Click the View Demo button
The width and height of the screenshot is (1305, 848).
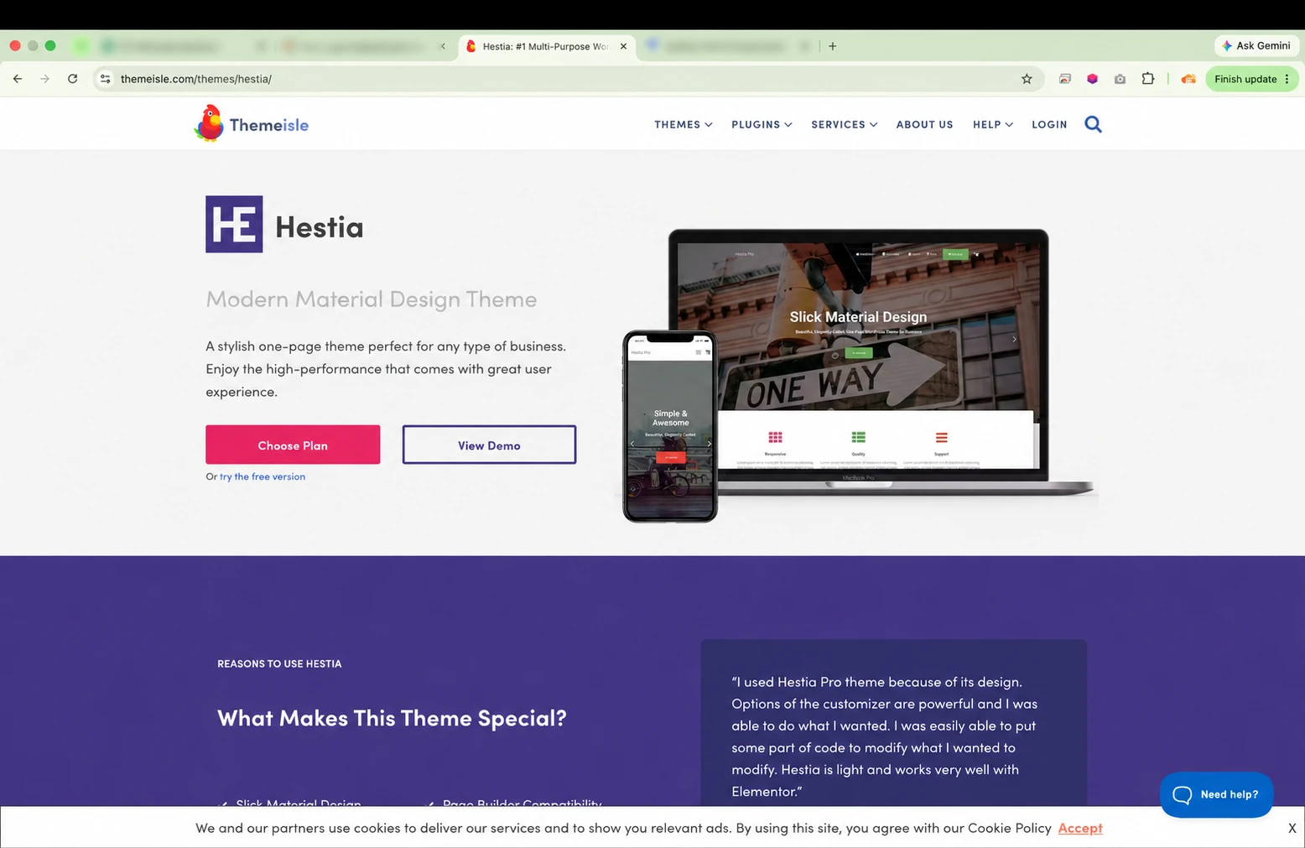(489, 445)
